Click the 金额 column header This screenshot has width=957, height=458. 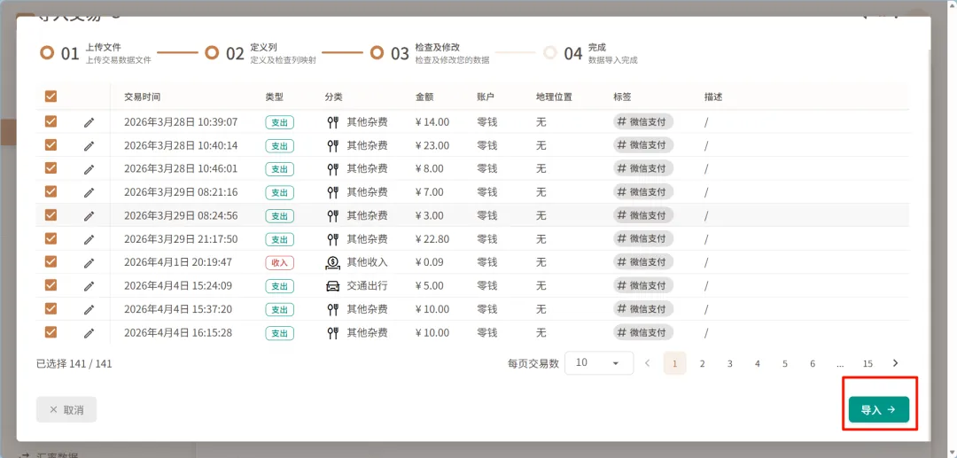(424, 97)
